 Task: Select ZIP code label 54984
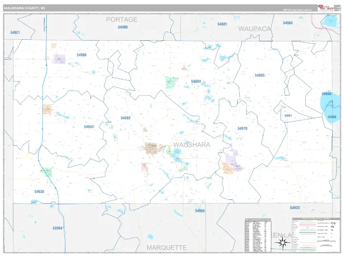(x=196, y=81)
